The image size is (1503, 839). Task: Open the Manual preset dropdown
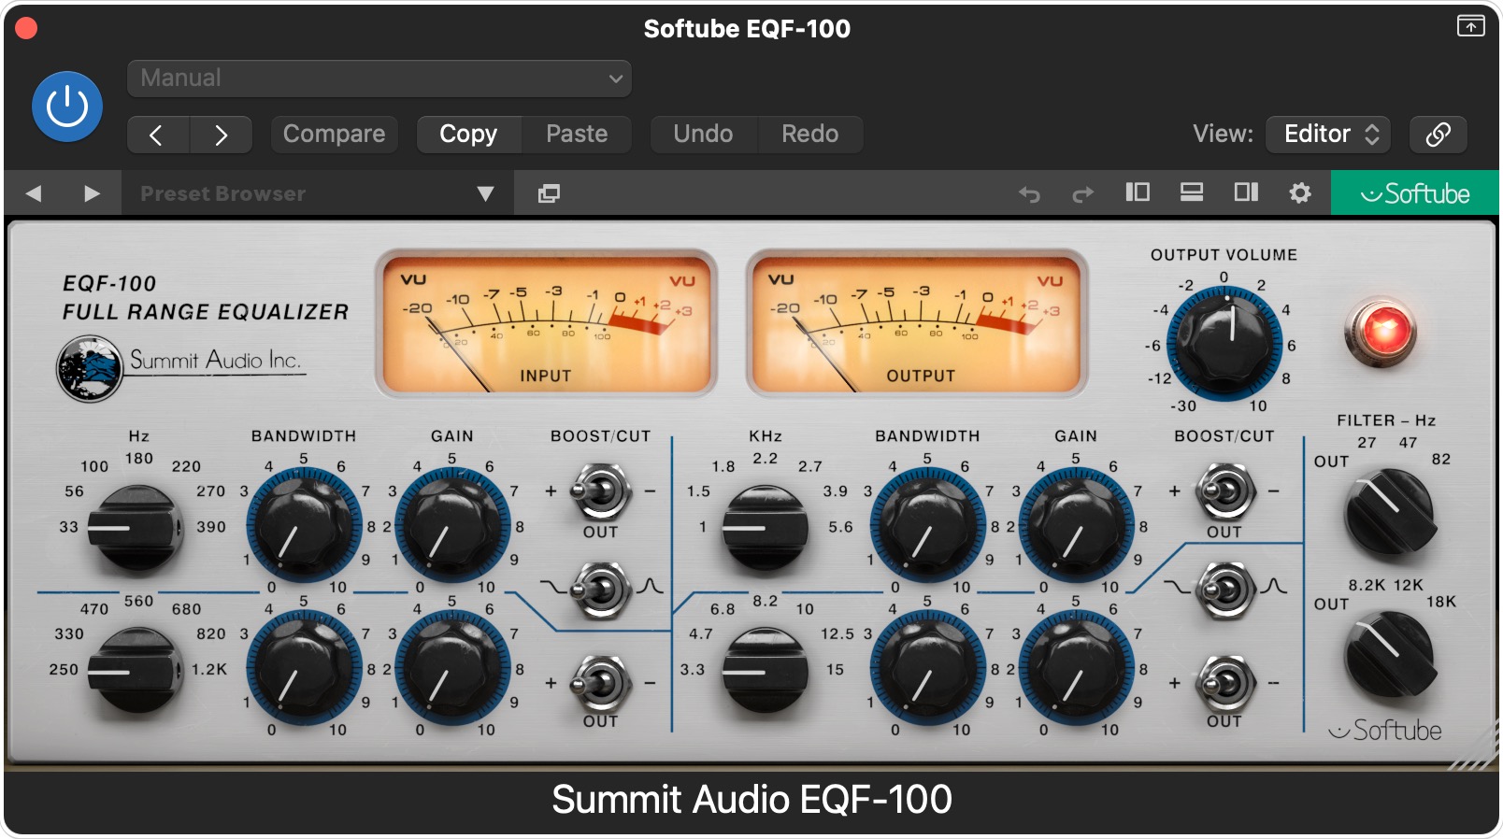coord(379,78)
